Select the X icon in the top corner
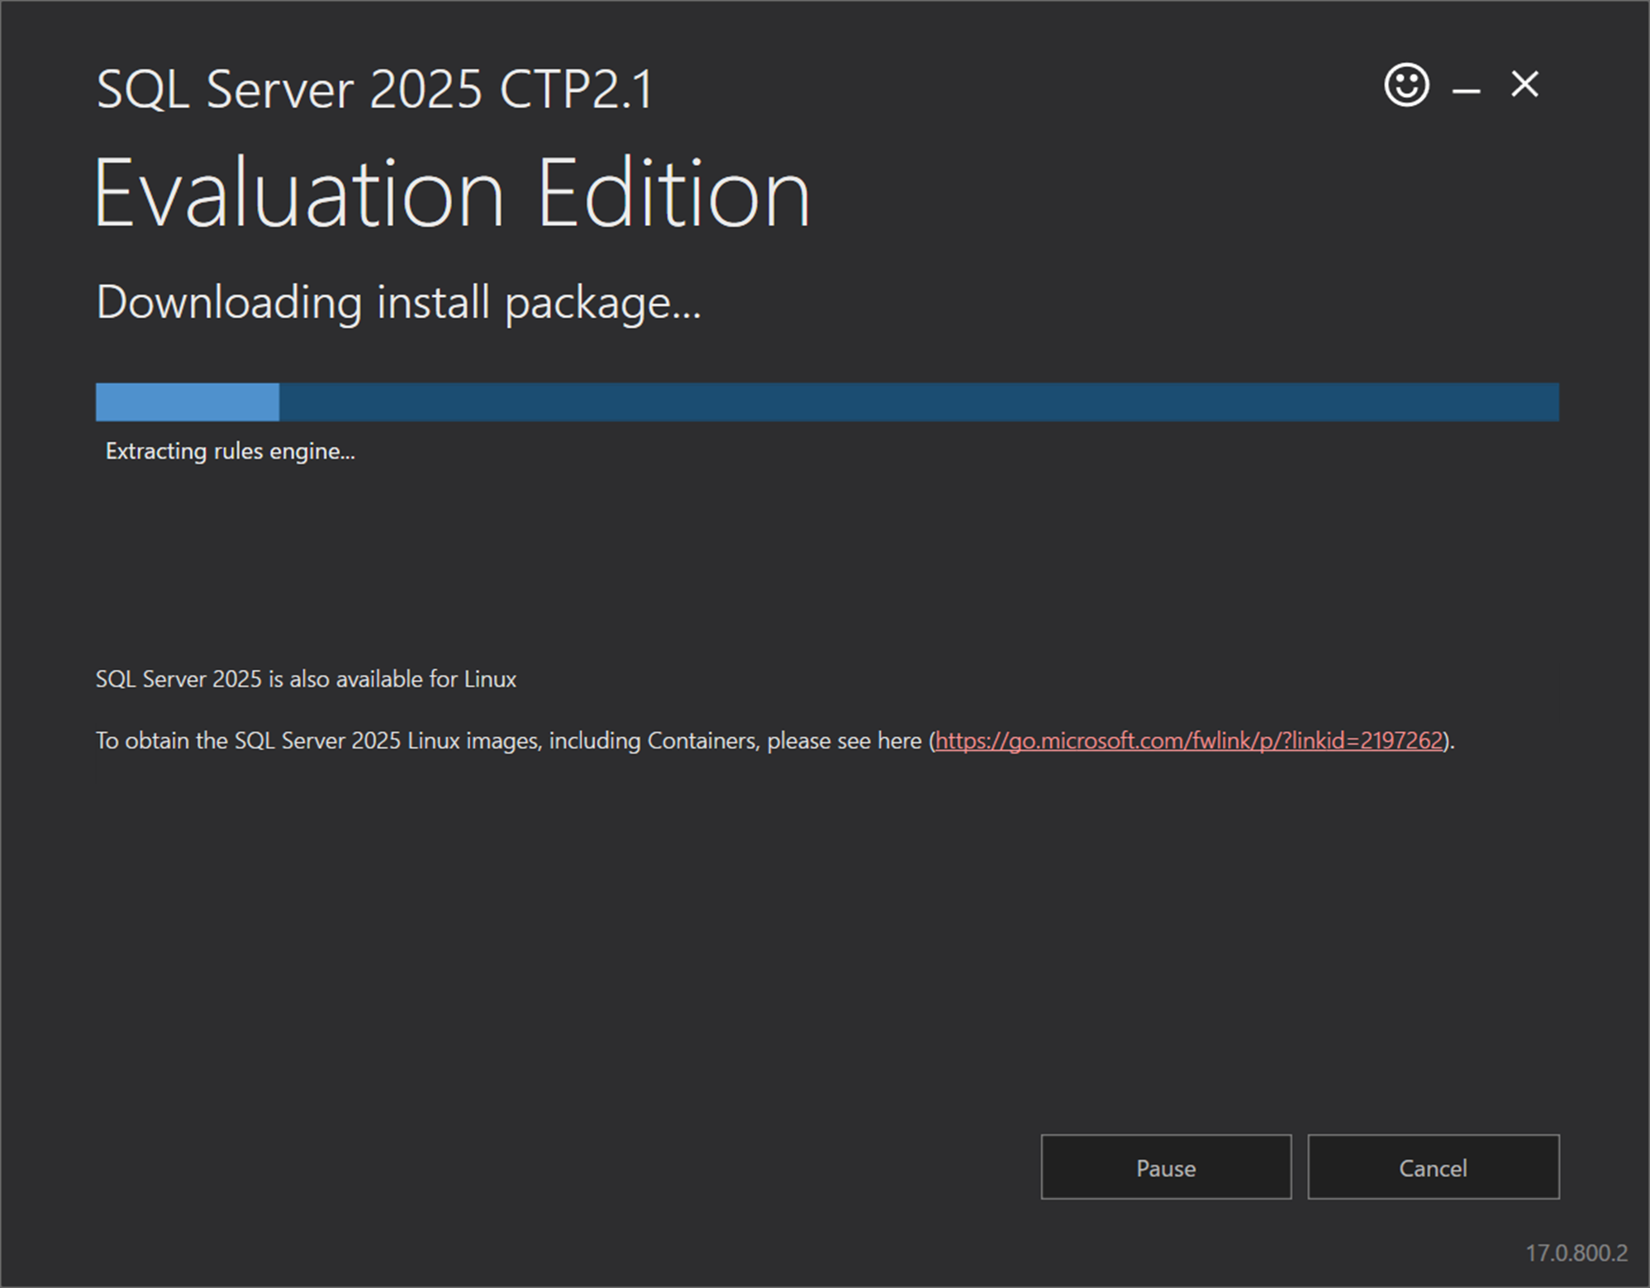 (x=1524, y=84)
